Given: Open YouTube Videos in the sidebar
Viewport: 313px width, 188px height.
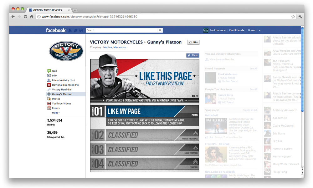Looking at the screenshot, I should click(61, 103).
